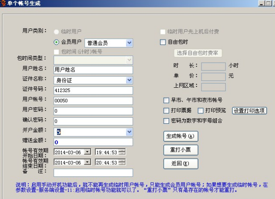
Task: Check the 打印预览 checkbox
Action: click(x=201, y=110)
